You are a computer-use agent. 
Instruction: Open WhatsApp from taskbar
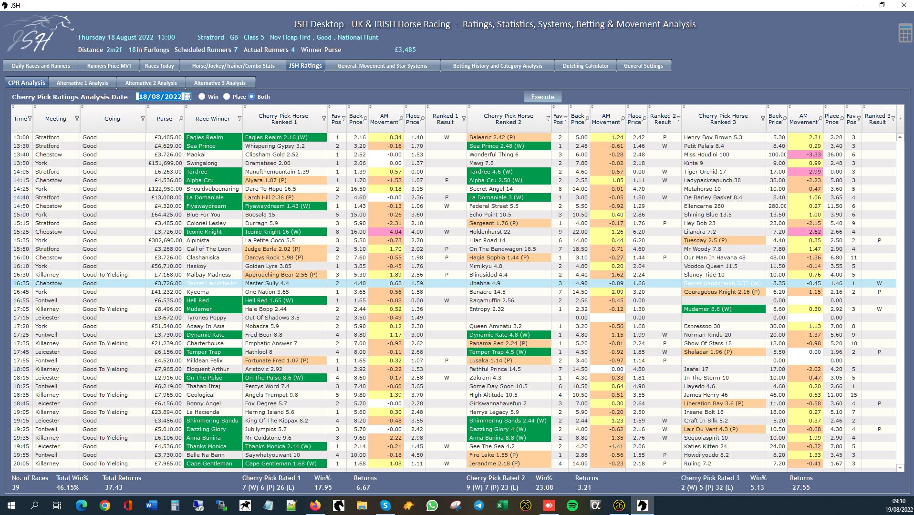click(432, 505)
